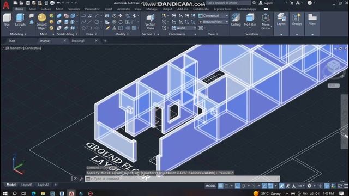Select the Rotate modify tool
The image size is (349, 196).
(x=121, y=22)
